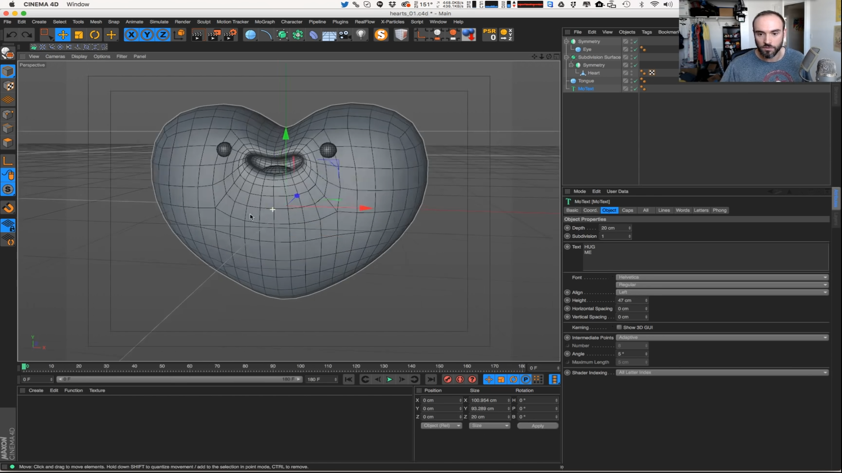This screenshot has width=842, height=473.
Task: Click the red Record Active Objects button
Action: point(447,380)
